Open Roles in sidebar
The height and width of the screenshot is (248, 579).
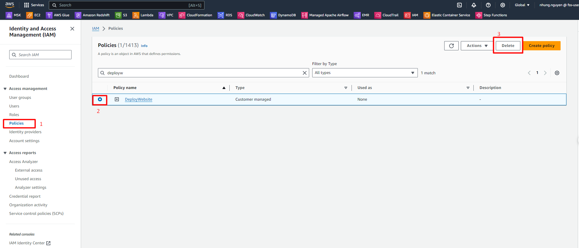point(14,115)
